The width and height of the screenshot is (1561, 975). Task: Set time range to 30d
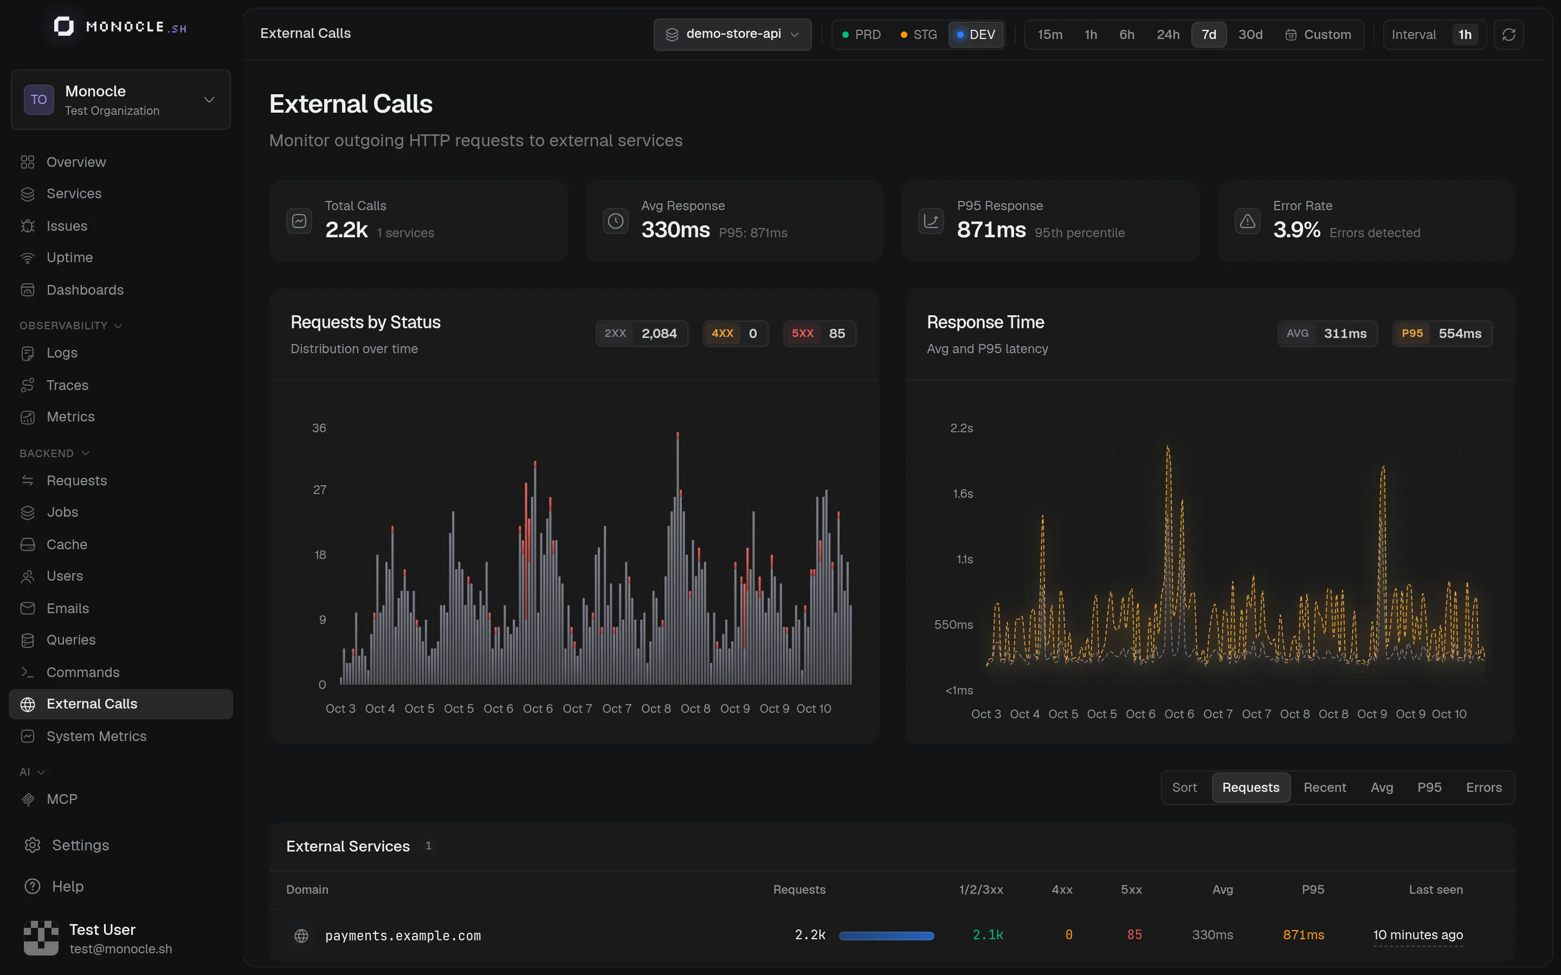(1250, 34)
